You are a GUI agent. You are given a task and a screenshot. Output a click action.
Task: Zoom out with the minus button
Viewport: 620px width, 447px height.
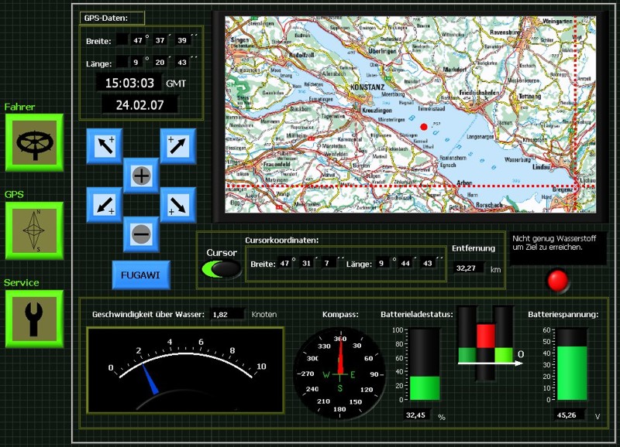(141, 234)
